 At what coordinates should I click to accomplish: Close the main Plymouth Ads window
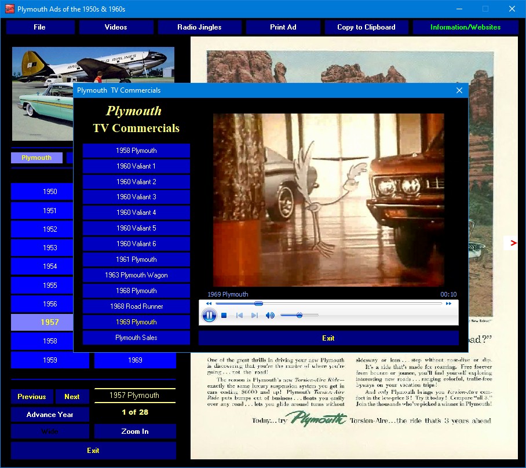512,9
